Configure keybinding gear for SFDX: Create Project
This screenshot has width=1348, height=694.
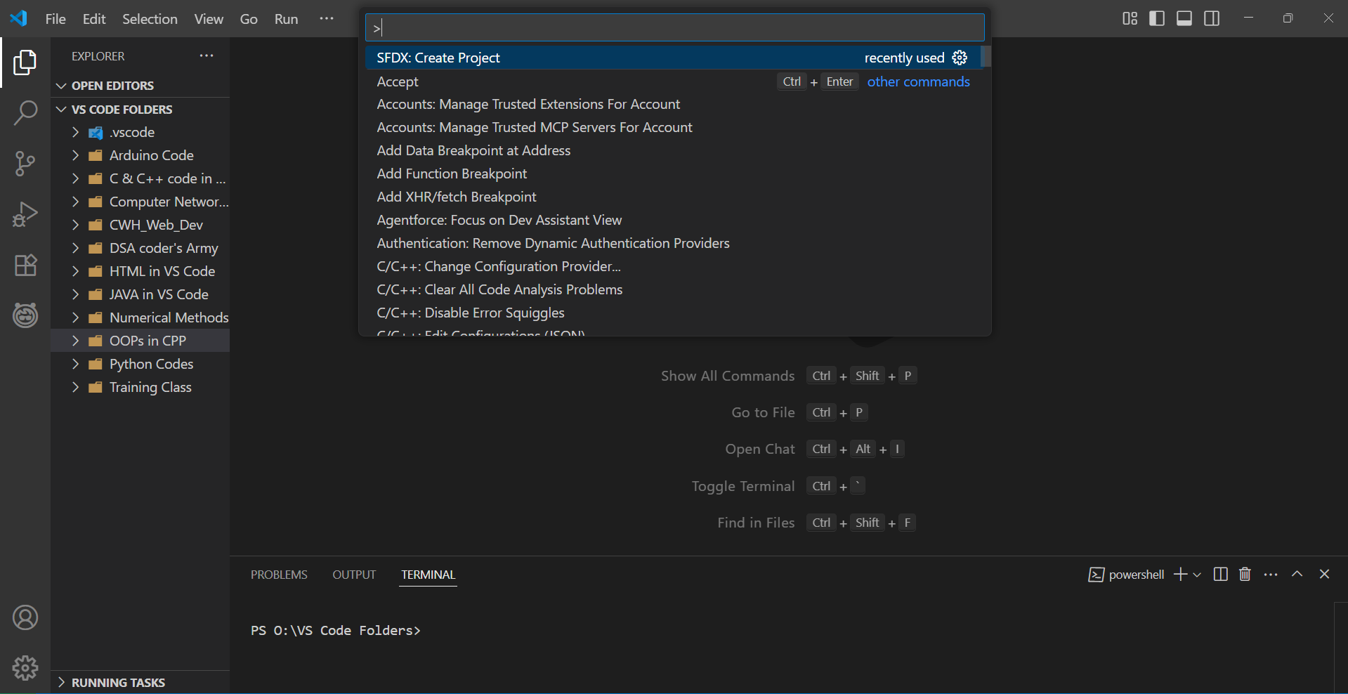click(x=960, y=58)
